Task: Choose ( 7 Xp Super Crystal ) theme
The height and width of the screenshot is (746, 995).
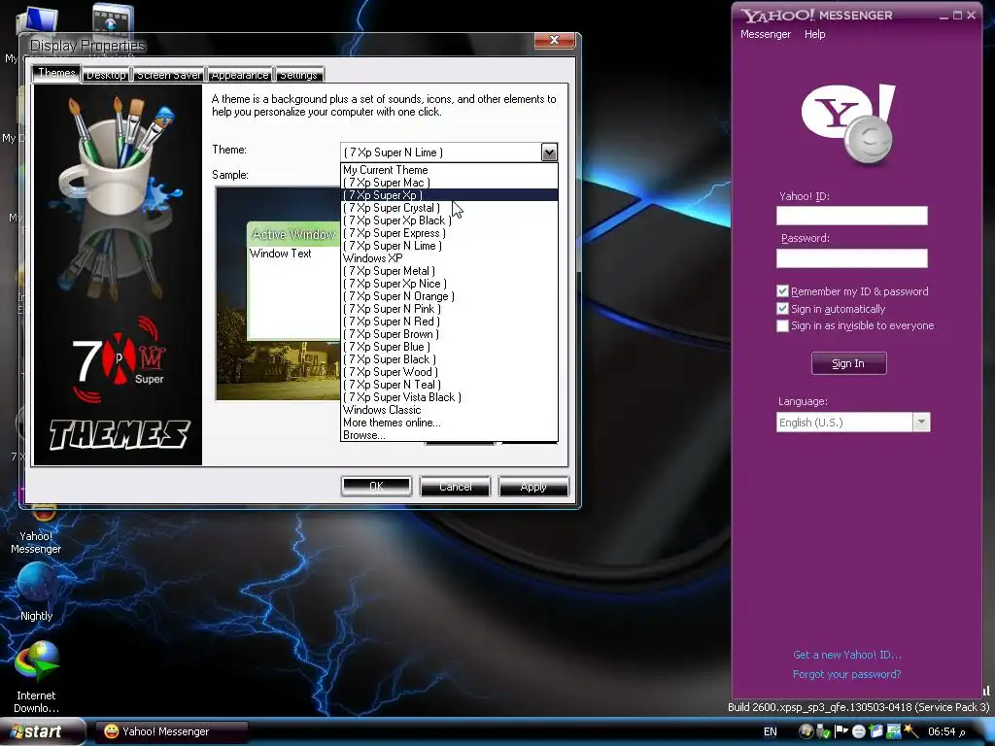Action: [449, 208]
